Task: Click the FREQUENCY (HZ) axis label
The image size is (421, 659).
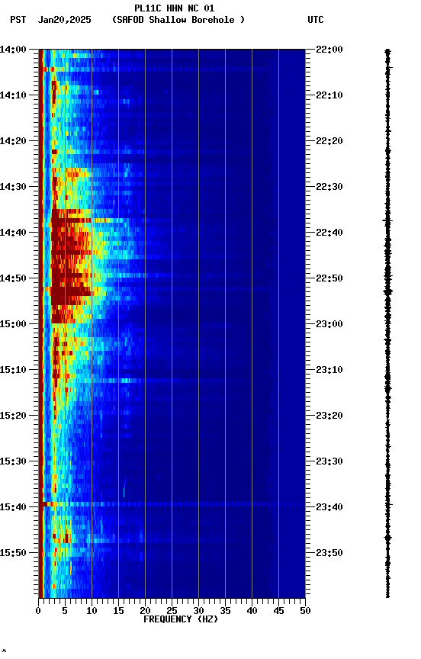Action: (x=181, y=619)
